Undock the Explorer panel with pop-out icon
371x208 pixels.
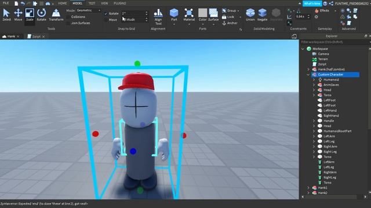click(x=366, y=36)
